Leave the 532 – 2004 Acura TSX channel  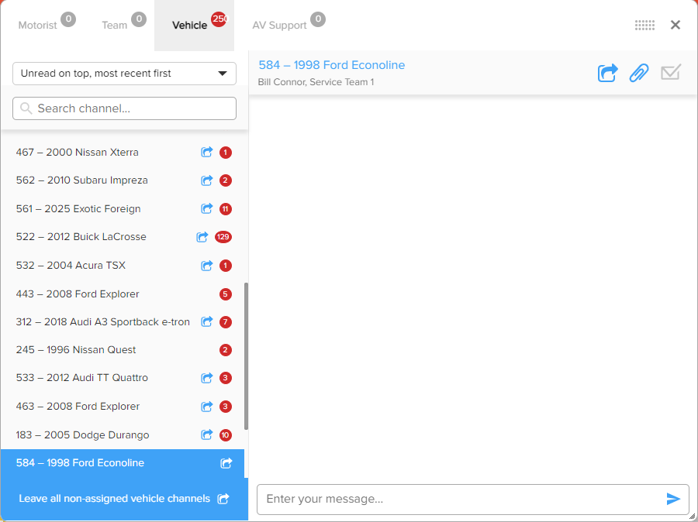pos(206,266)
